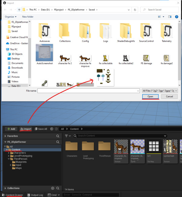Select the spritesheet texture asset
The height and width of the screenshot is (197, 182).
click(170, 151)
